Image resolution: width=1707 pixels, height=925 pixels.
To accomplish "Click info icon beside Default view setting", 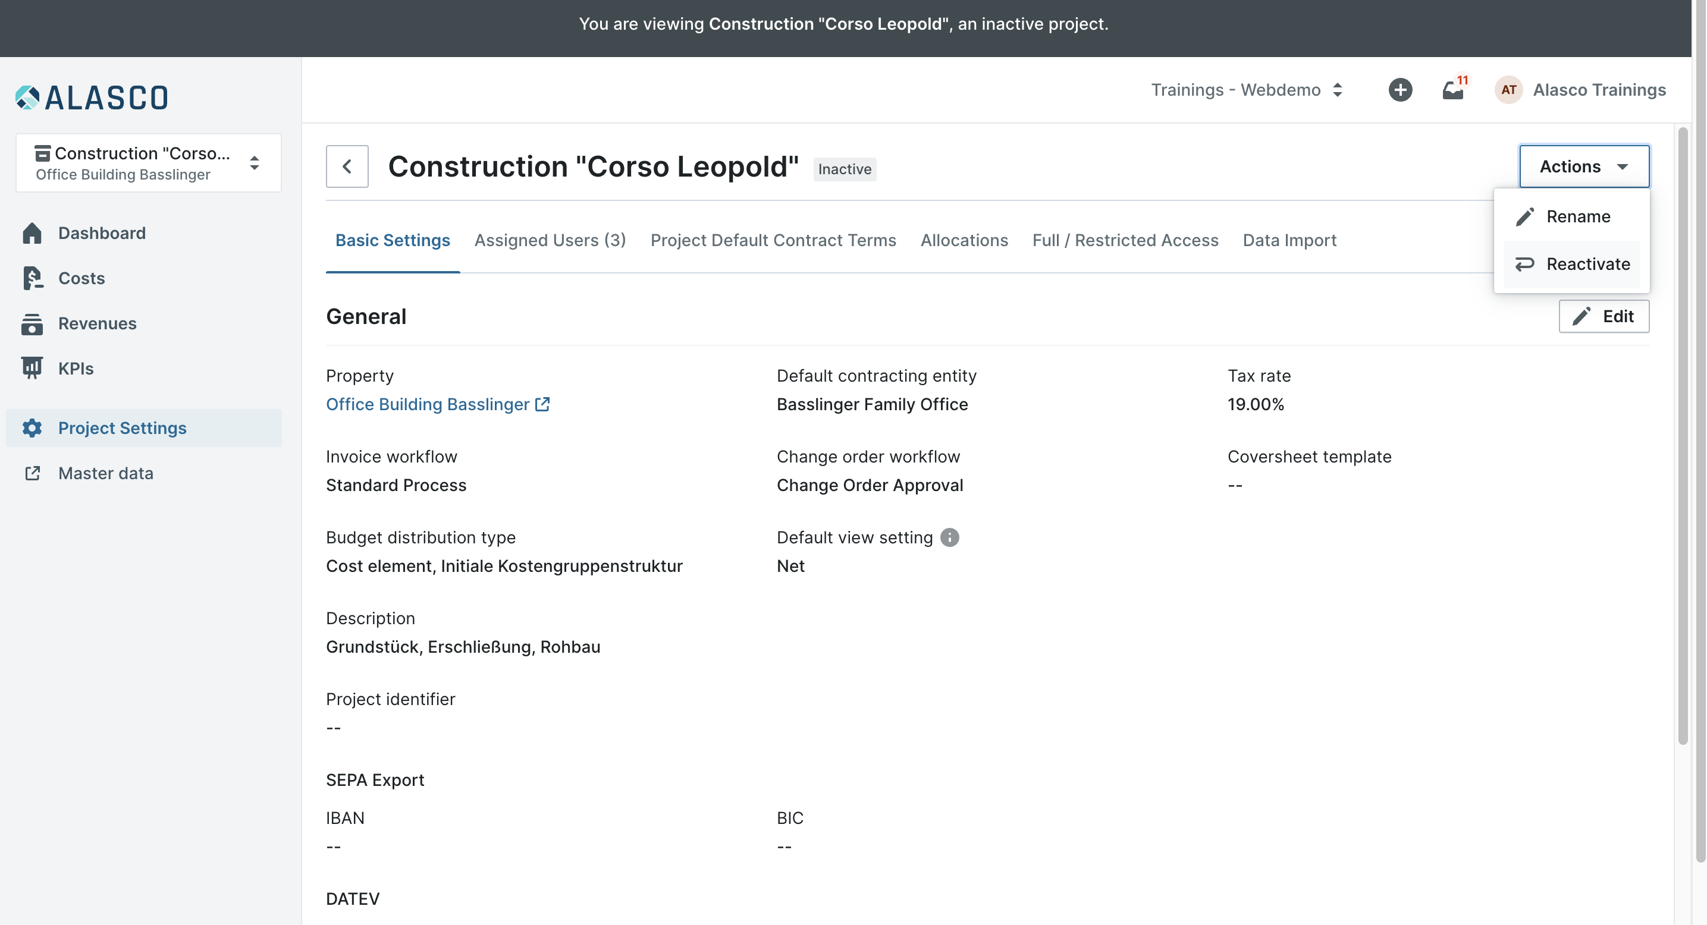I will [950, 537].
